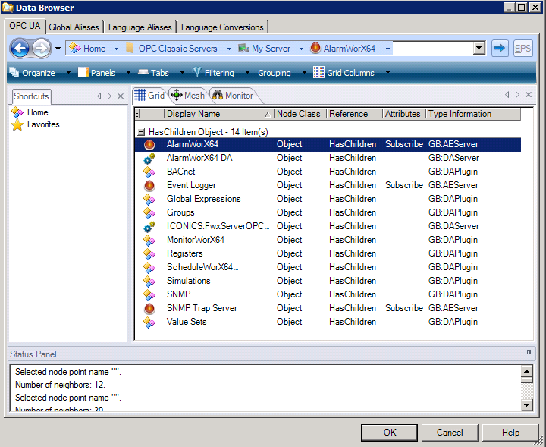The height and width of the screenshot is (447, 546).
Task: Click the blue Back navigation arrow
Action: 20,49
